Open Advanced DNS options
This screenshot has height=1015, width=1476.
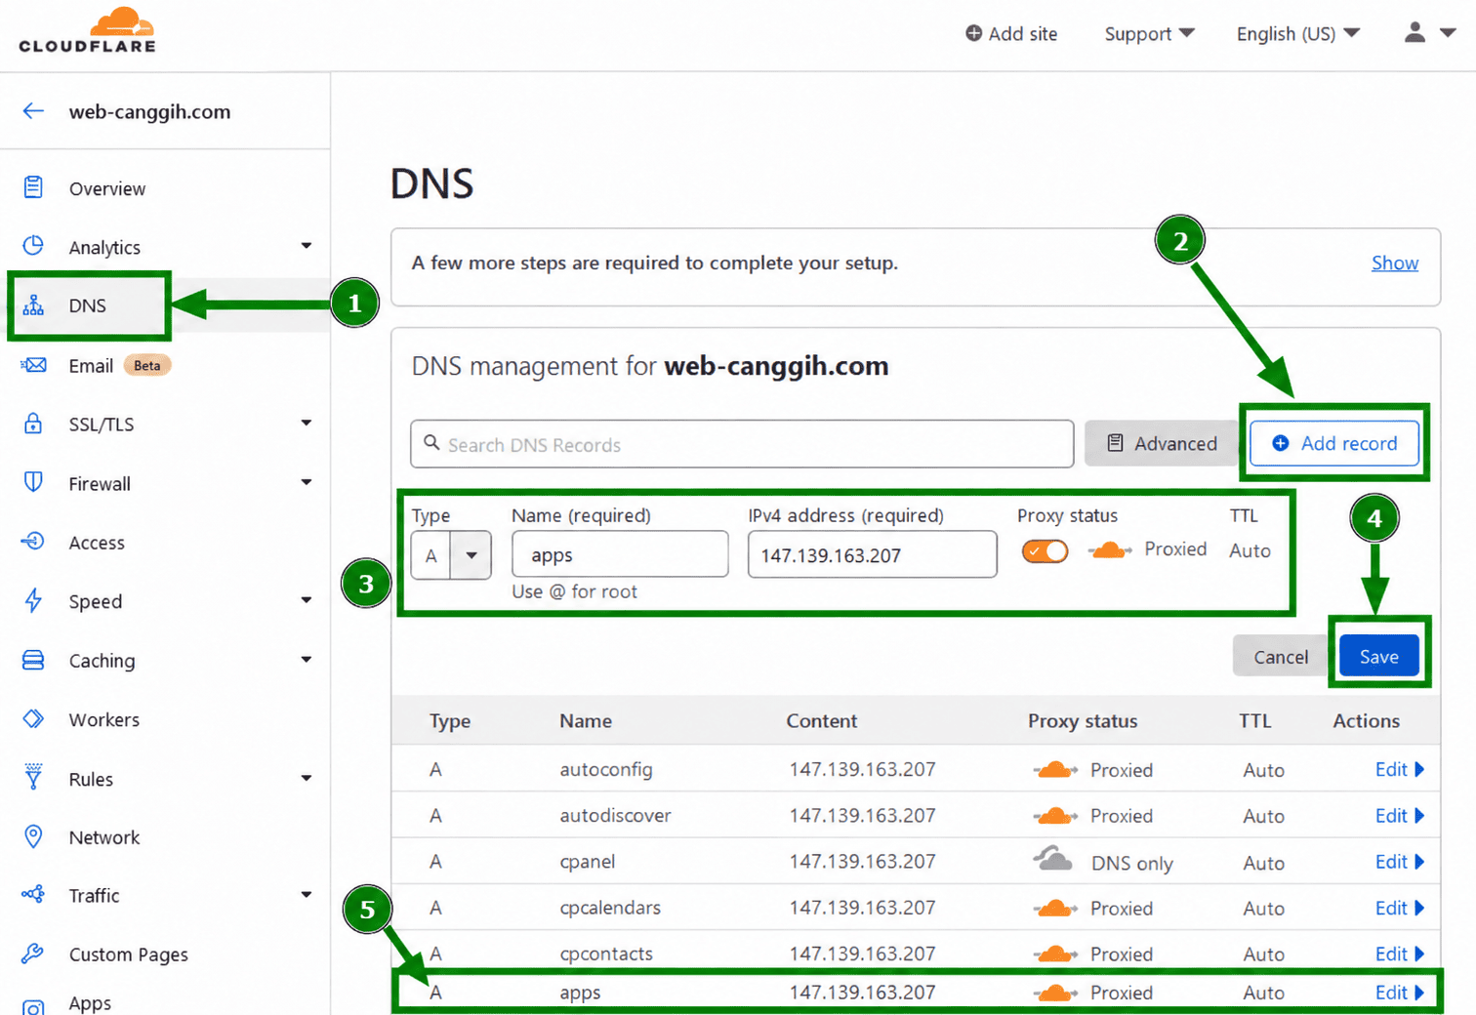click(x=1163, y=443)
